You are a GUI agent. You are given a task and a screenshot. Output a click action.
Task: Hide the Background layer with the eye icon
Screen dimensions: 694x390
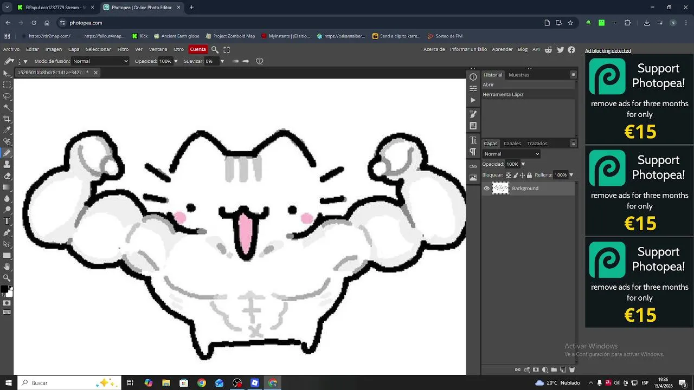point(486,188)
